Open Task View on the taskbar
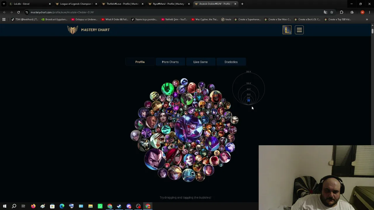The image size is (374, 210). click(x=23, y=206)
